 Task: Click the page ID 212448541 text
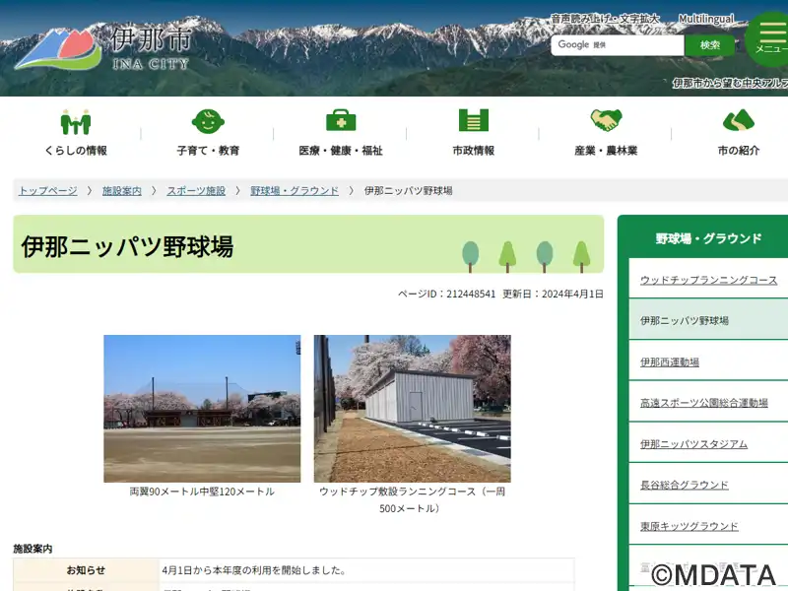pyautogui.click(x=447, y=294)
